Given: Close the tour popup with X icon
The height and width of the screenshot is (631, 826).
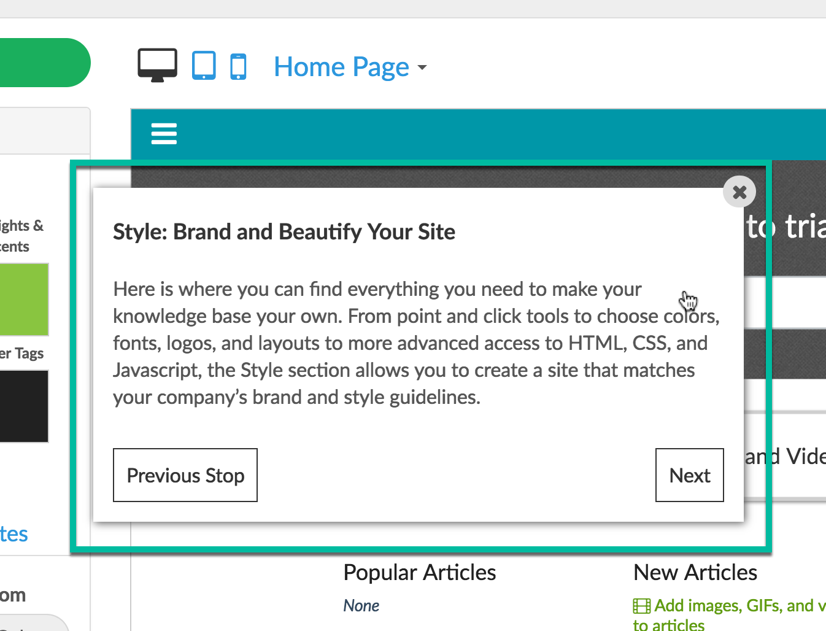Looking at the screenshot, I should coord(739,192).
